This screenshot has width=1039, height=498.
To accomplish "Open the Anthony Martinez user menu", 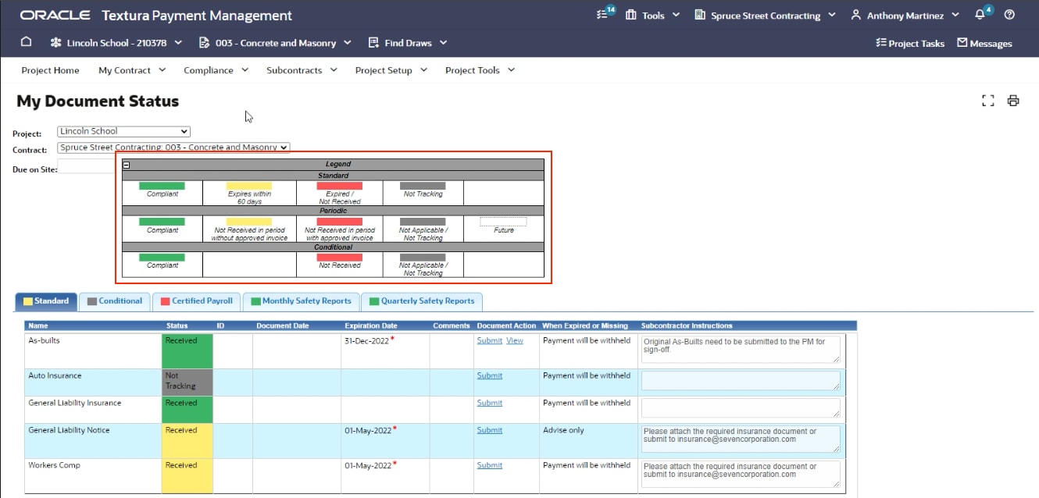I will (x=905, y=15).
